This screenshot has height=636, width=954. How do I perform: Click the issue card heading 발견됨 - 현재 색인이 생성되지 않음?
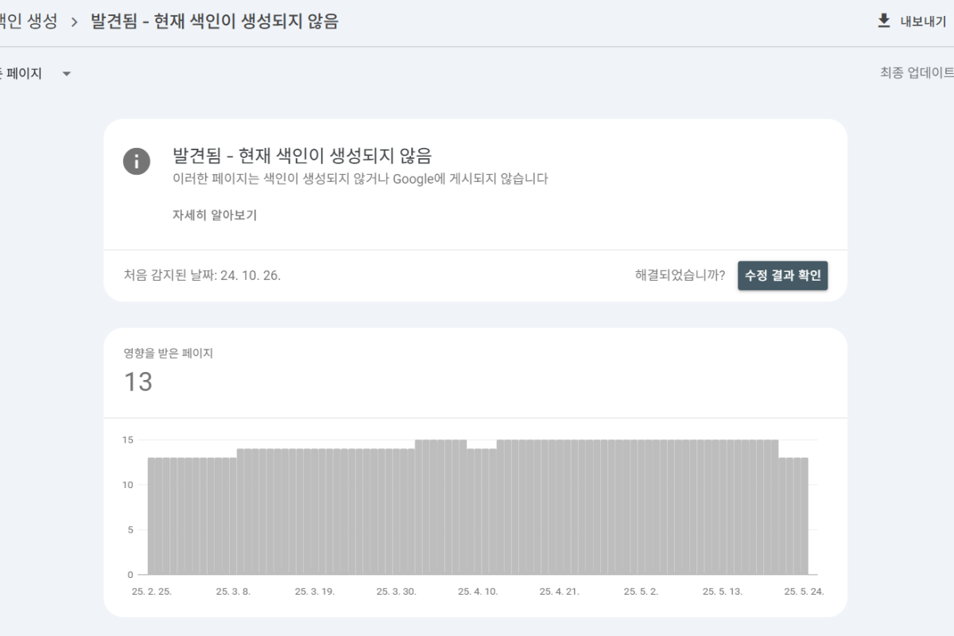tap(302, 155)
